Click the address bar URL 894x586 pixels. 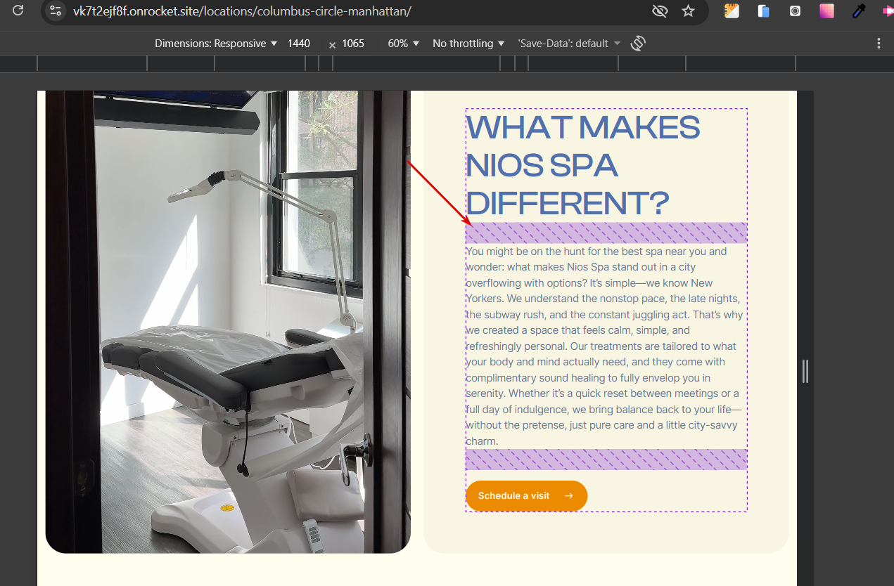pos(242,11)
